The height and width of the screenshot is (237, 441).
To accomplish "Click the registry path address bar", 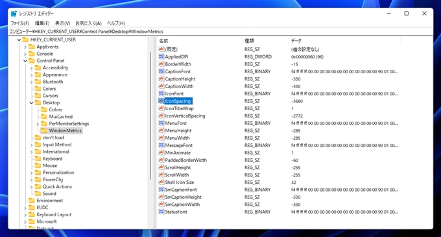I will point(220,32).
